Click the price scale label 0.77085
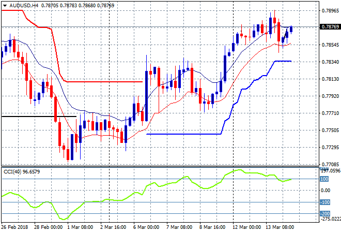Viewport: 341px width, 233px height. click(330, 164)
